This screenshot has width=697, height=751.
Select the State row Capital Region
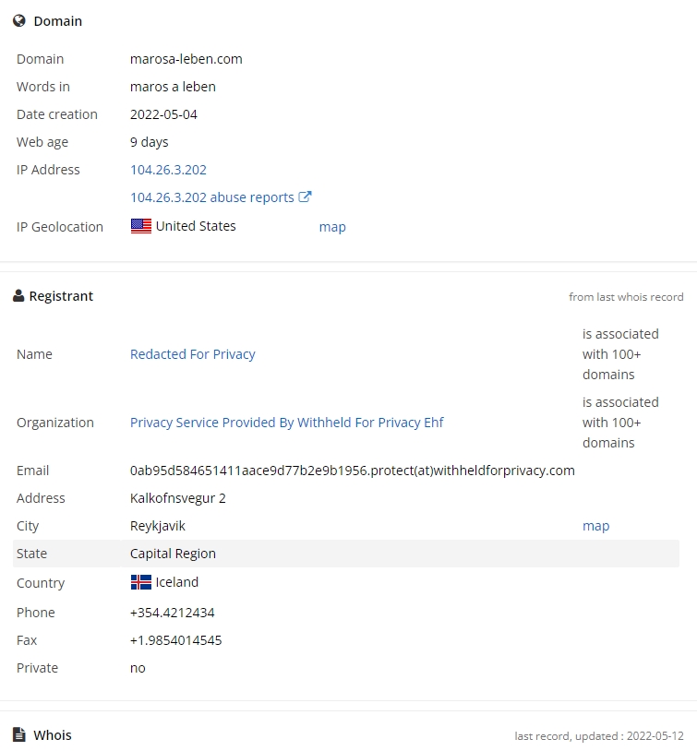point(346,554)
